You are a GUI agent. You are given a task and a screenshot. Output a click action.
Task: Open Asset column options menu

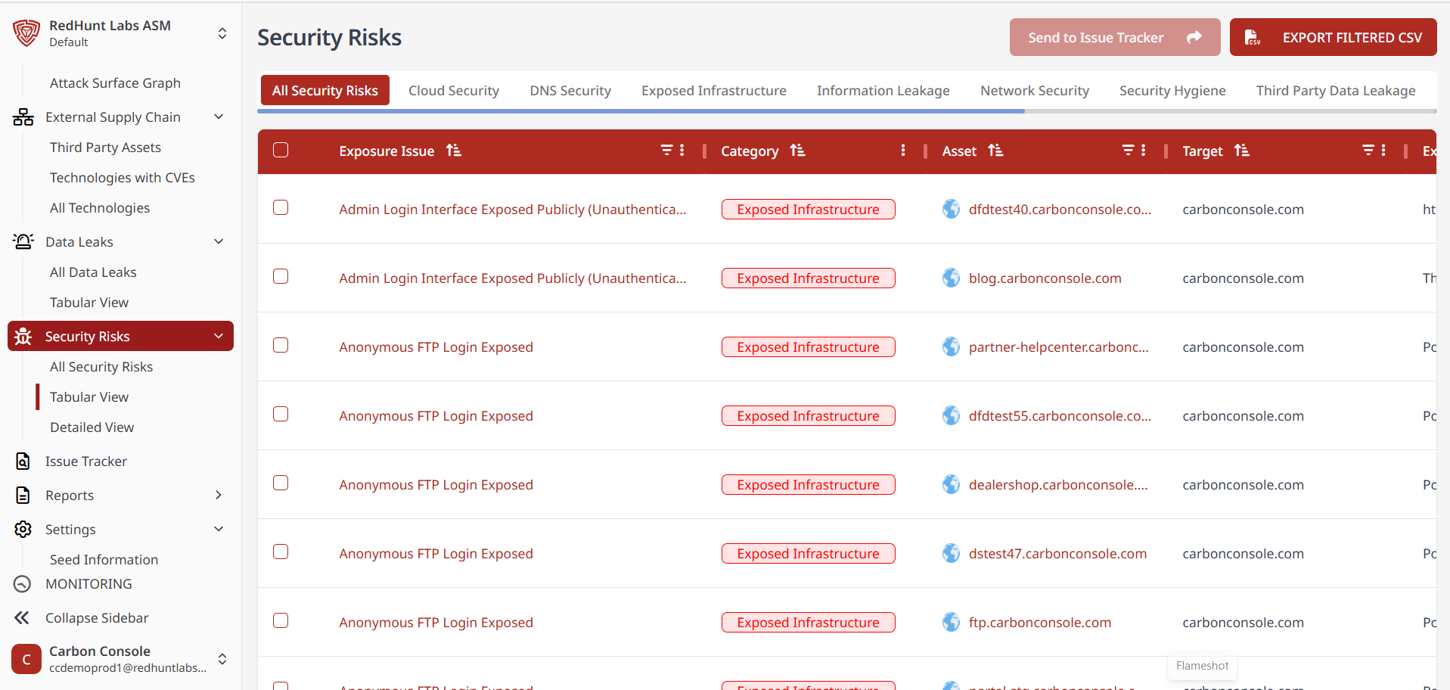(1144, 150)
